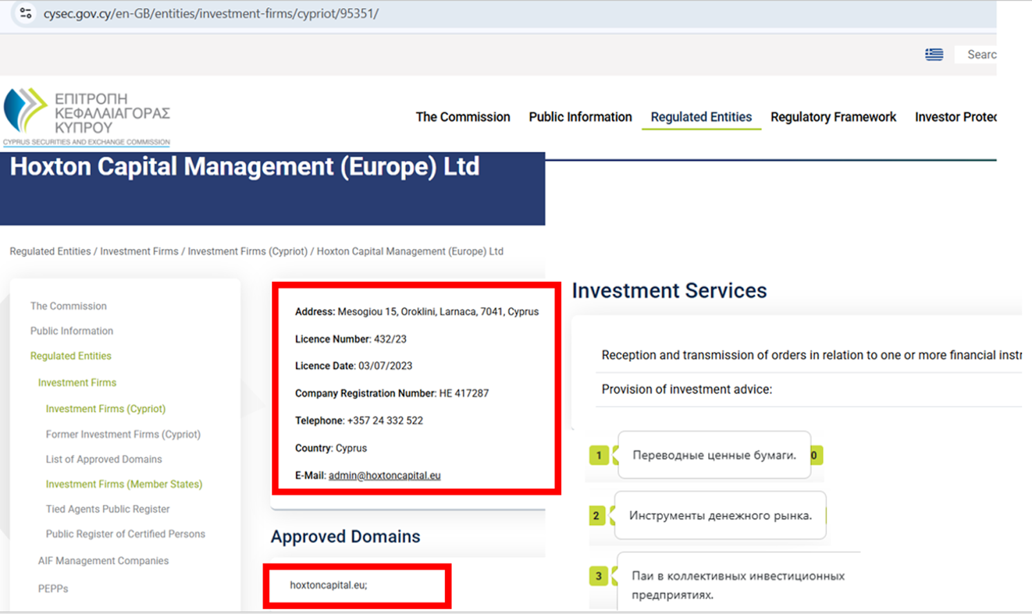
Task: Select Public Information in sidebar
Action: (x=72, y=331)
